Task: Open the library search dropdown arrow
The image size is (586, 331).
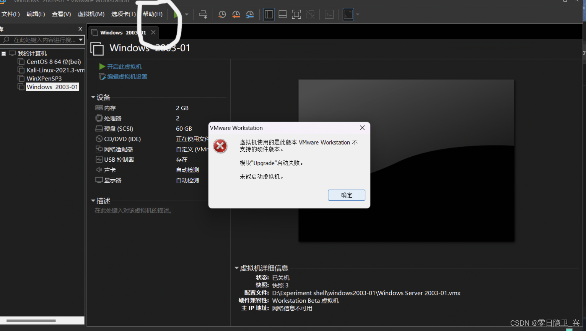Action: point(81,40)
